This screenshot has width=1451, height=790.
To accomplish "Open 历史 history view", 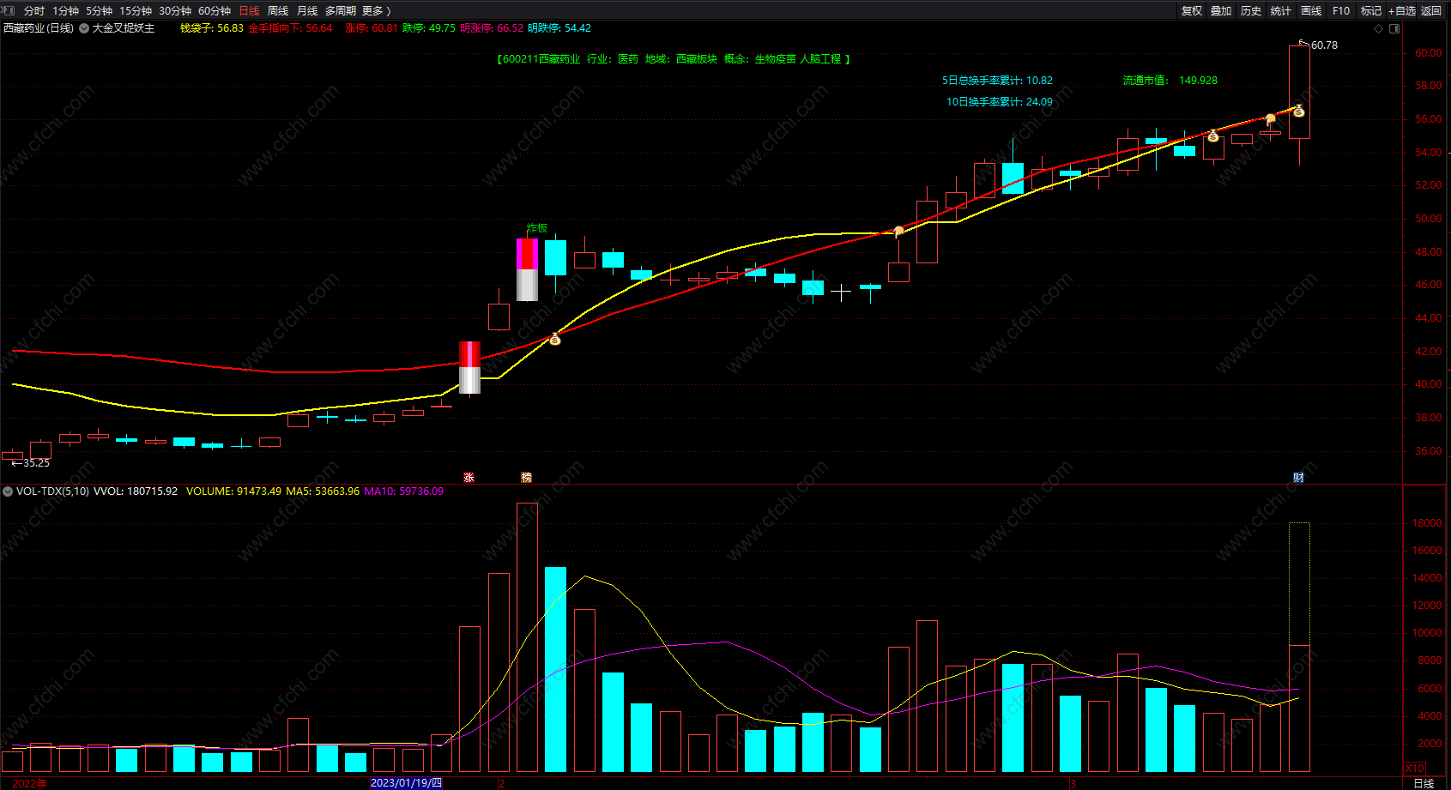I will point(1251,11).
